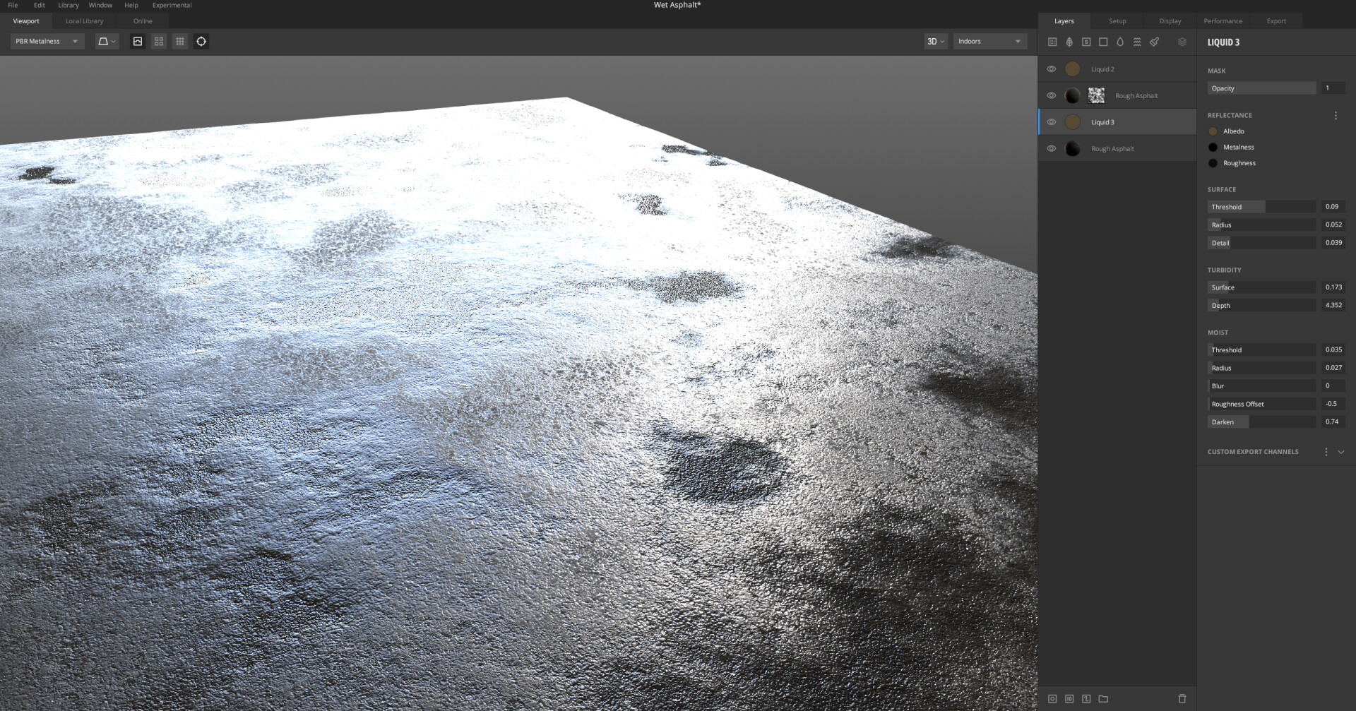
Task: Click the leaf-shaped Surface layer icon
Action: [1069, 42]
